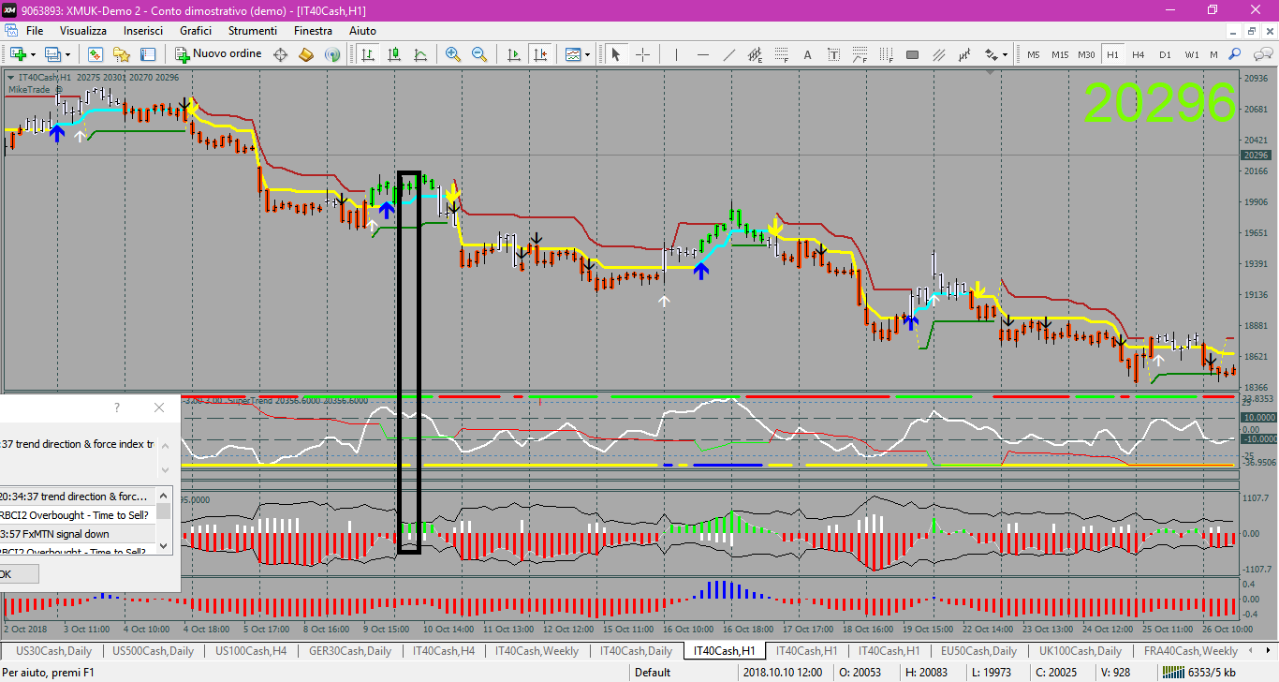Open the Terminal window icon
The height and width of the screenshot is (682, 1279).
pyautogui.click(x=148, y=54)
